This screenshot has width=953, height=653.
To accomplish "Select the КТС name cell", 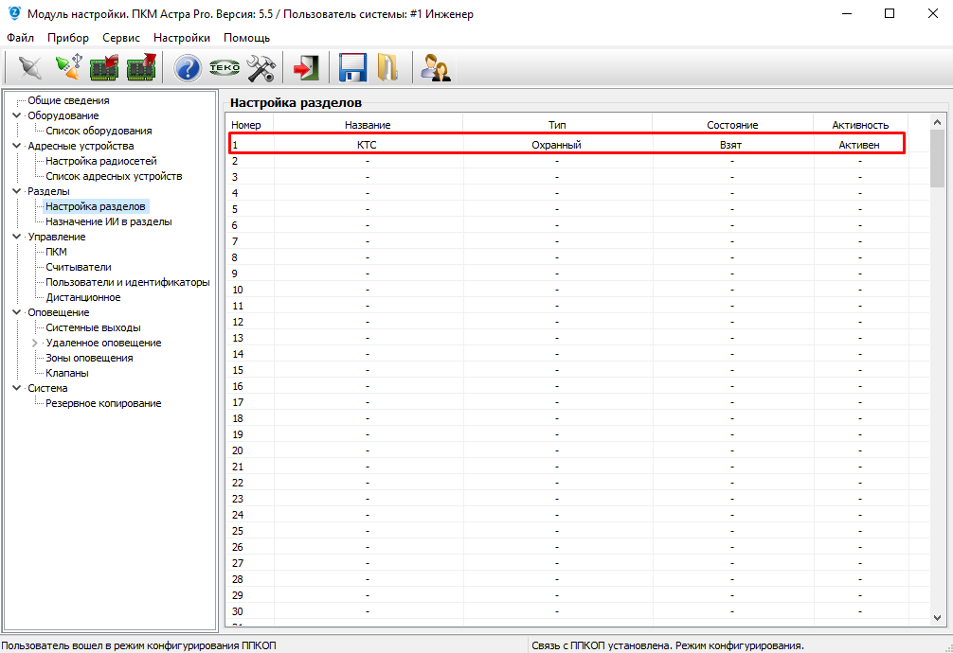I will pos(368,145).
